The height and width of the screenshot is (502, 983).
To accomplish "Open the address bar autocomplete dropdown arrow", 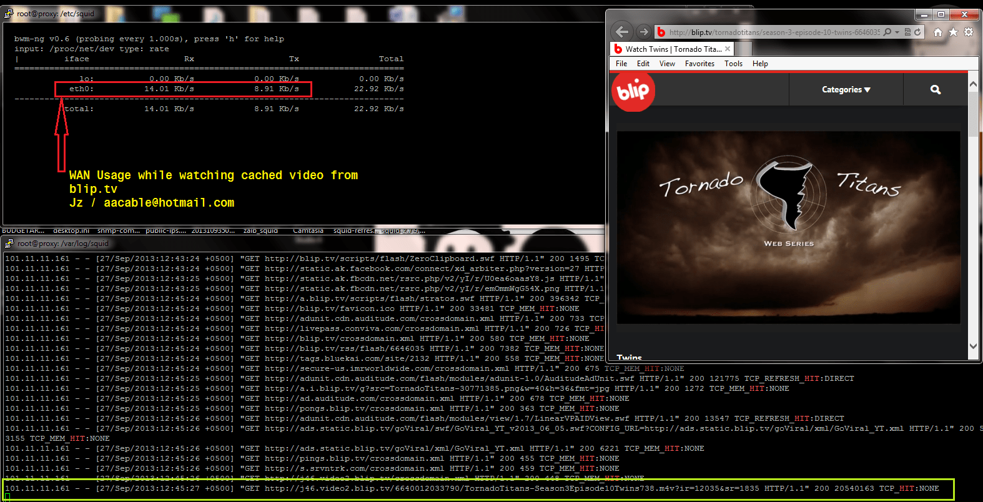I will tap(897, 32).
